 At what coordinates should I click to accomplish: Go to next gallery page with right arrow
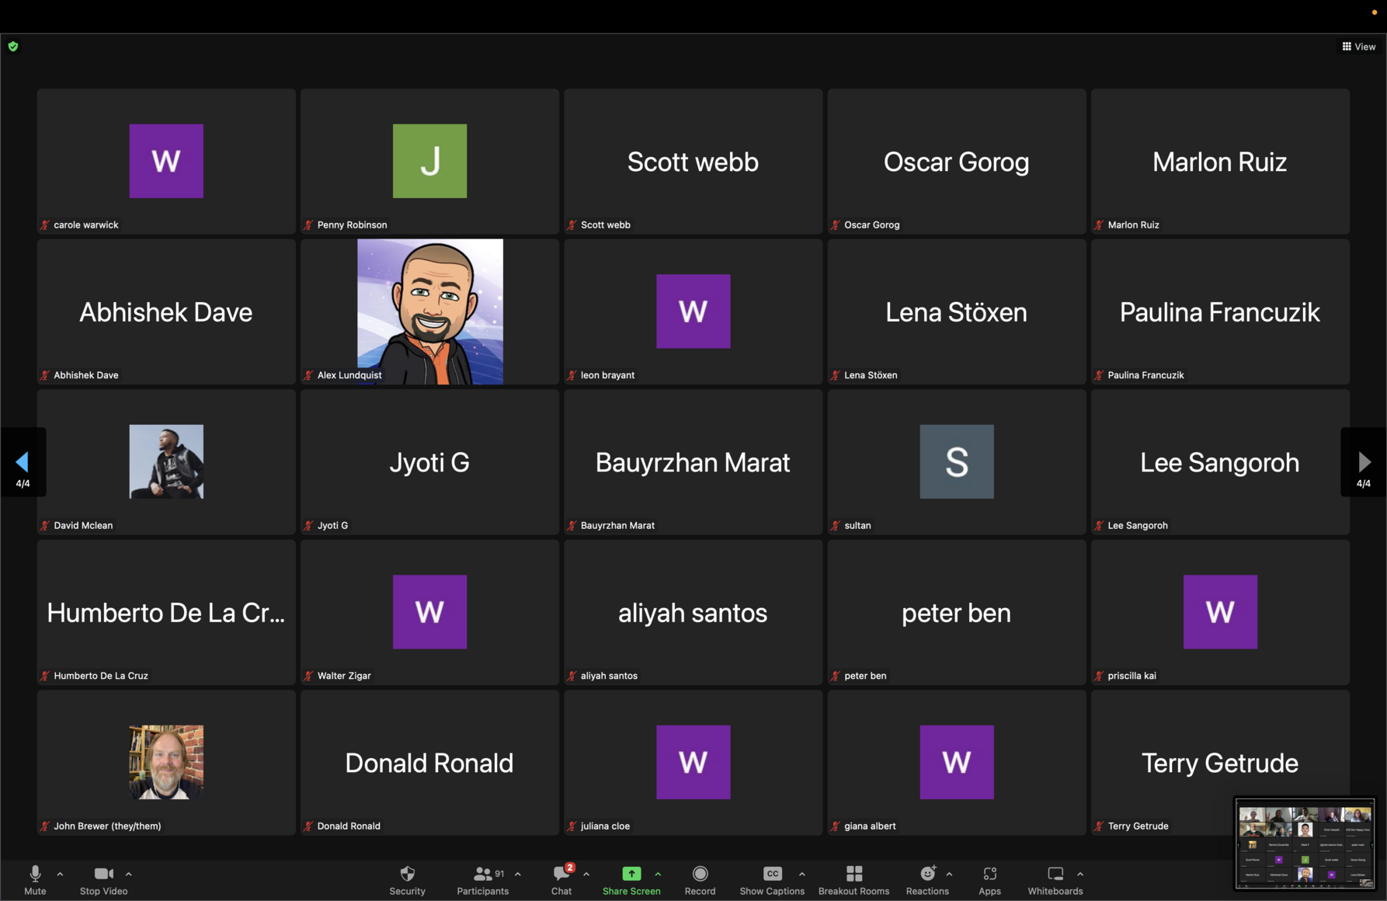[1364, 462]
